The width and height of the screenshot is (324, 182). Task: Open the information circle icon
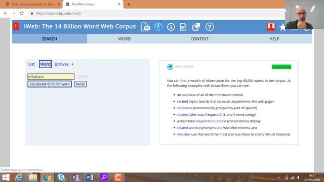[171, 27]
